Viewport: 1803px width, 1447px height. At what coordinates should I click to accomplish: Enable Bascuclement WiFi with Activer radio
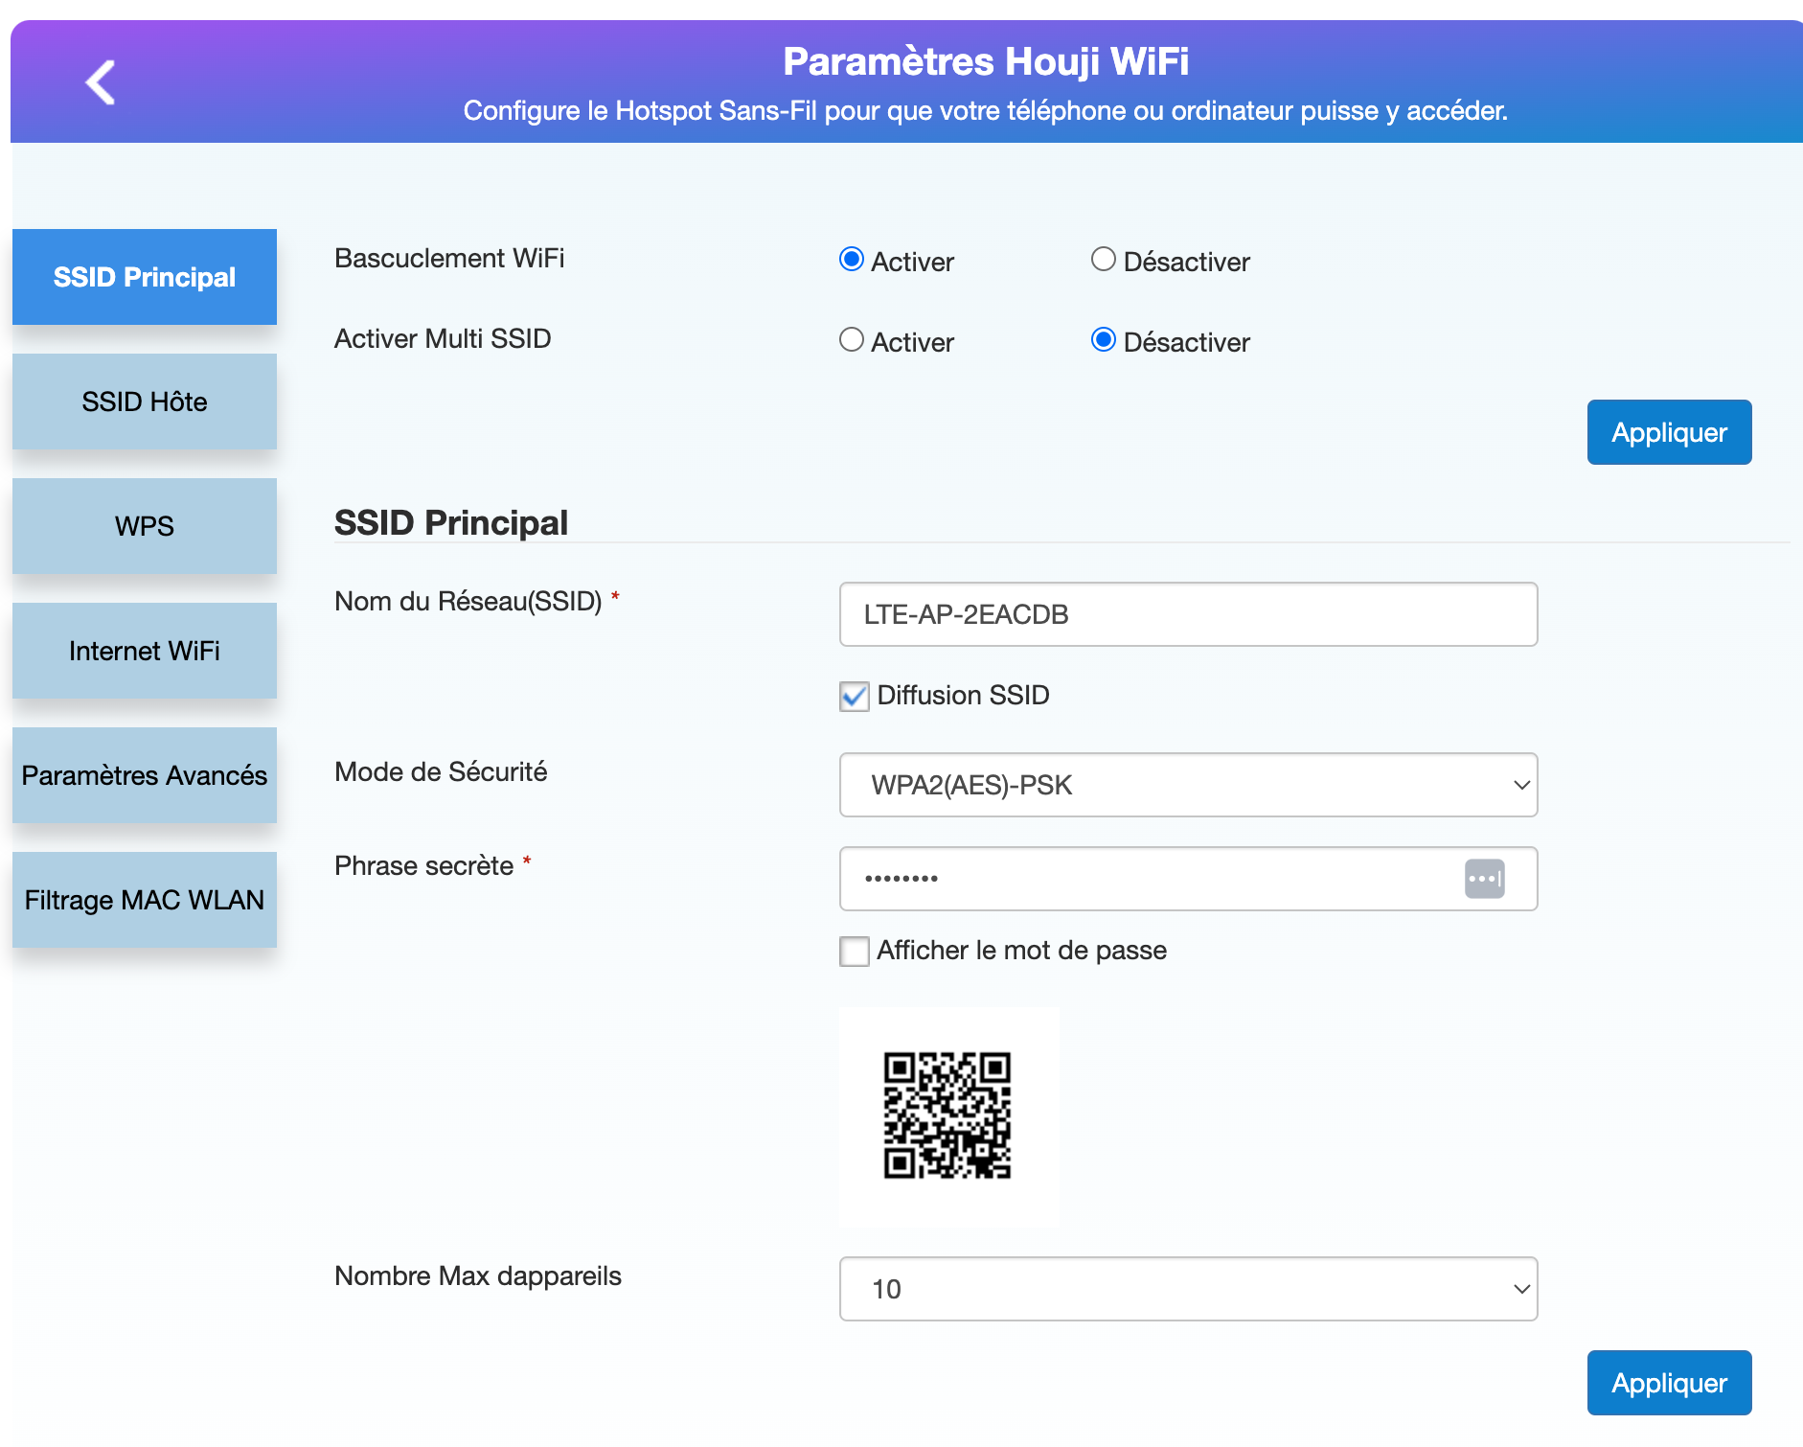click(x=852, y=260)
